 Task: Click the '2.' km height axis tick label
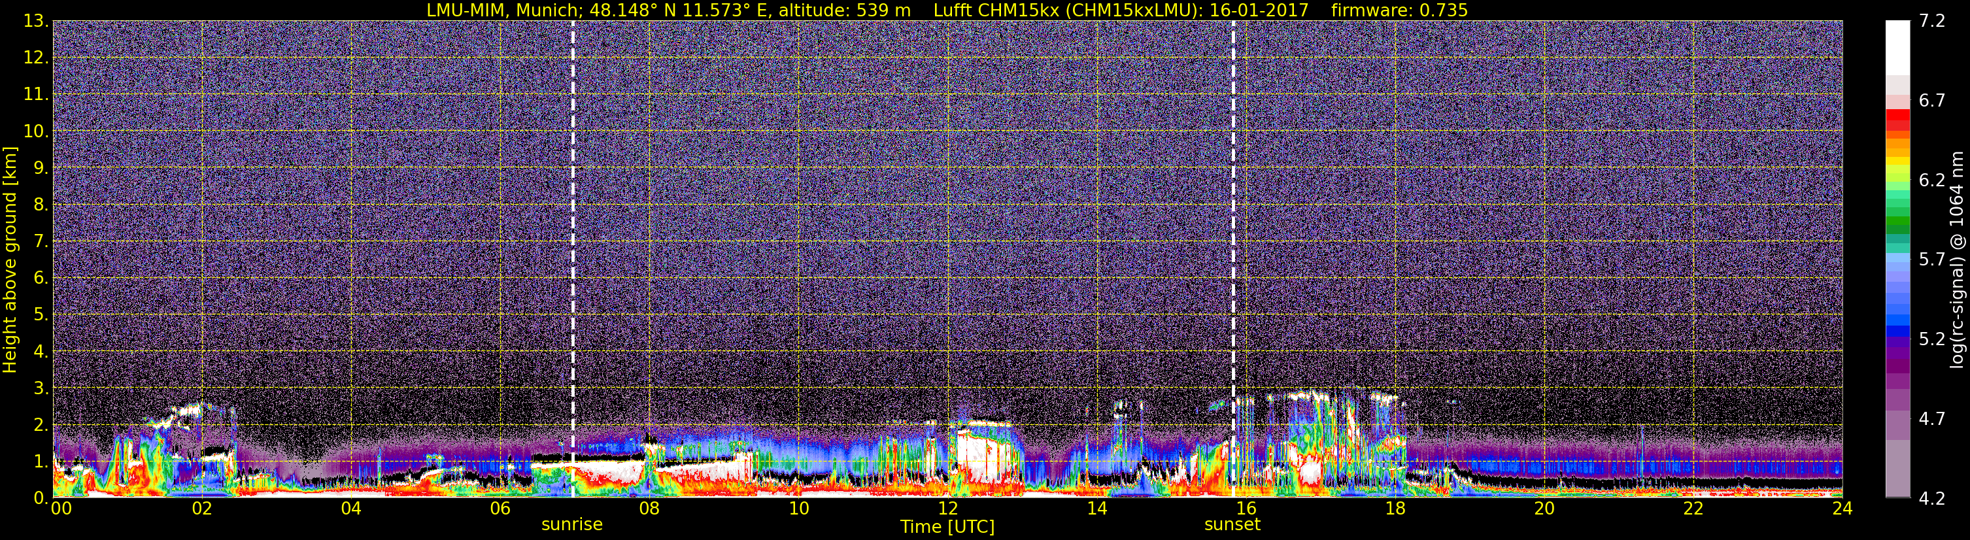coord(41,424)
